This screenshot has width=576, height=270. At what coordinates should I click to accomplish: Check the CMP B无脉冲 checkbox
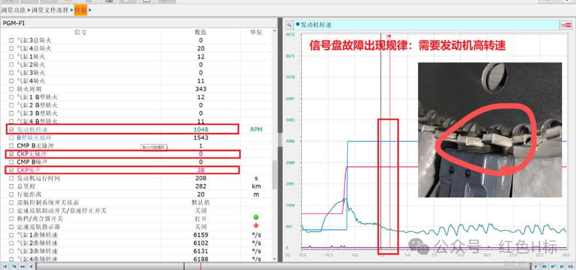pos(11,146)
